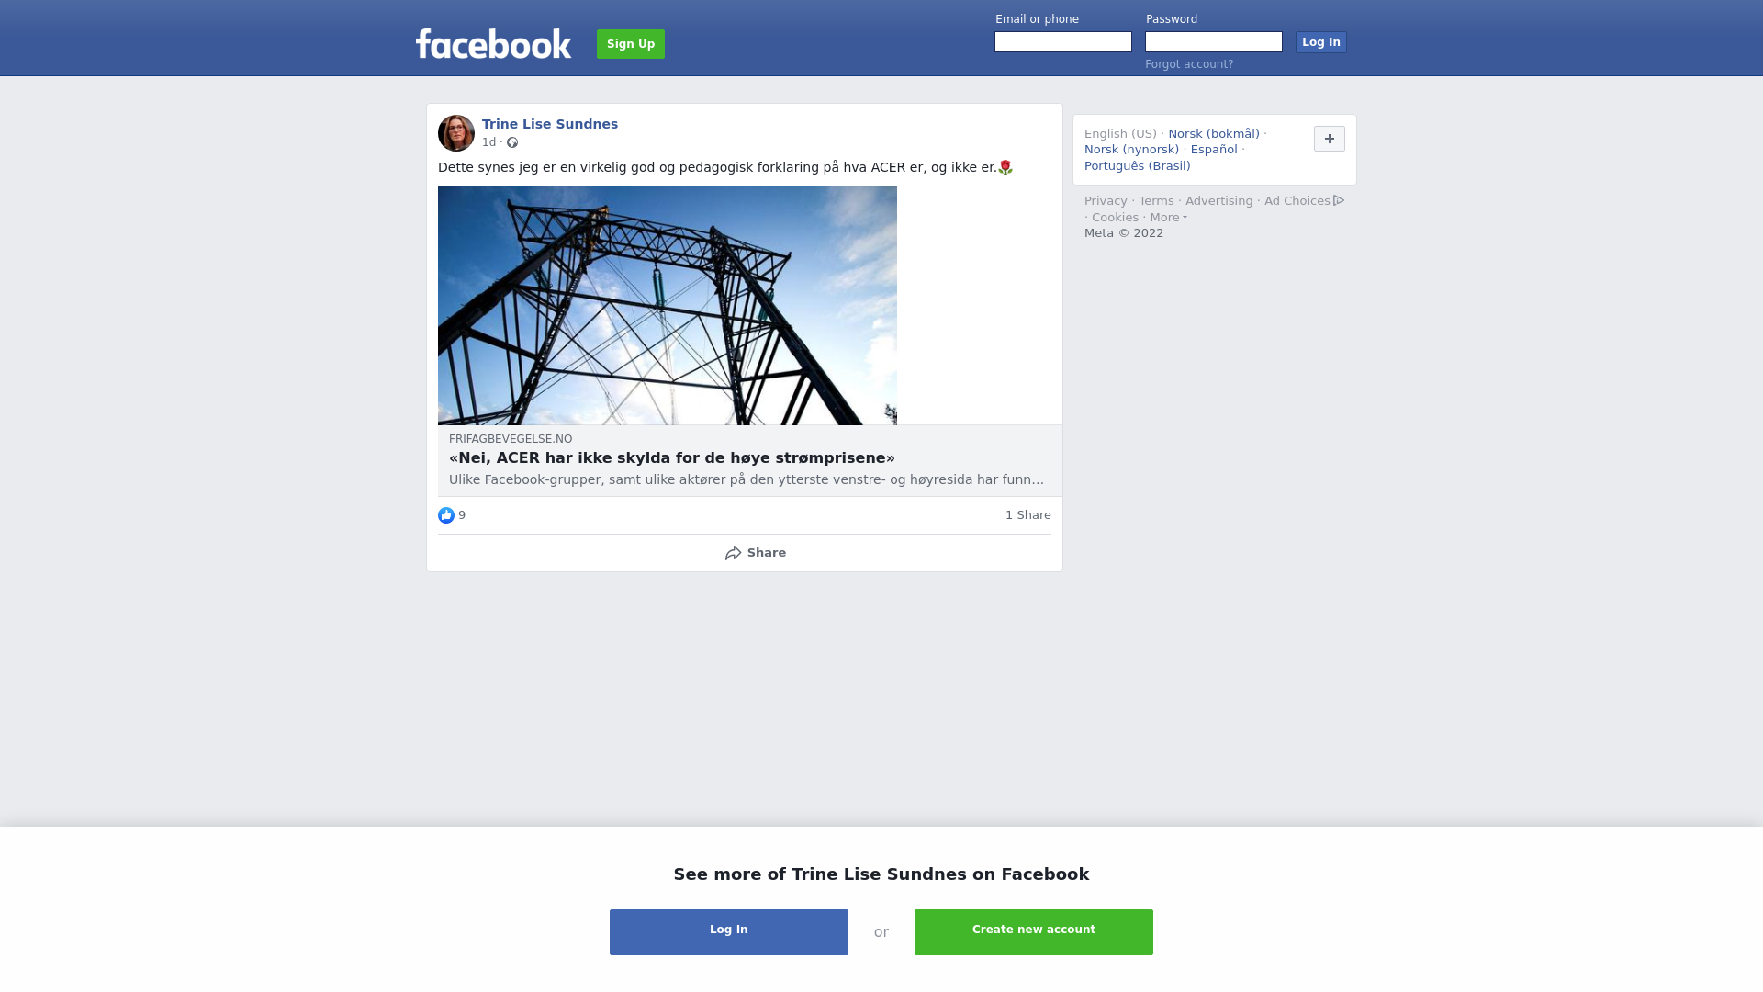Open «Nei, ACER har ikke skylda» article headline
Viewport: 1763px width, 992px height.
tap(672, 458)
